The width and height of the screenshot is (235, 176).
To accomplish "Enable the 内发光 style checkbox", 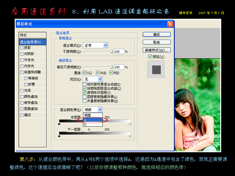I will click(x=22, y=66).
